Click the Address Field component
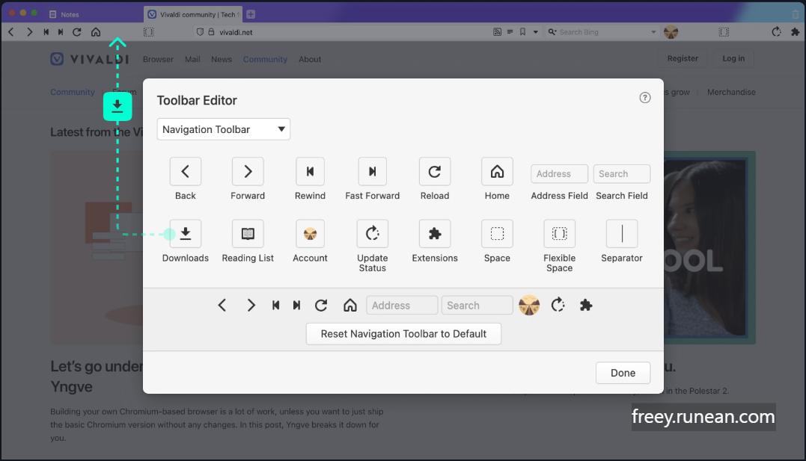The image size is (806, 461). coord(559,173)
